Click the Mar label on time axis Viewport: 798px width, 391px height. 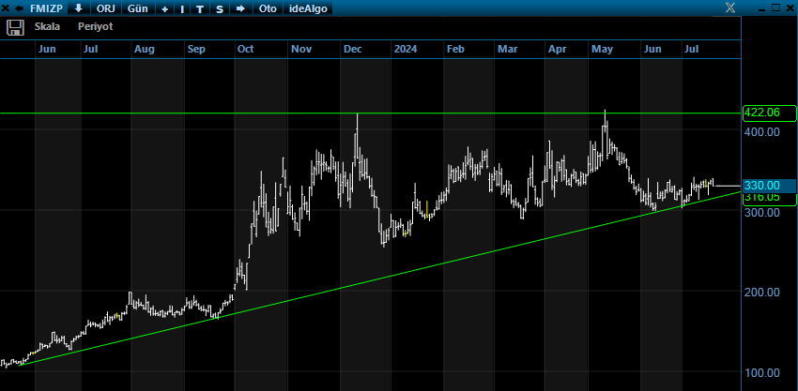coord(507,50)
